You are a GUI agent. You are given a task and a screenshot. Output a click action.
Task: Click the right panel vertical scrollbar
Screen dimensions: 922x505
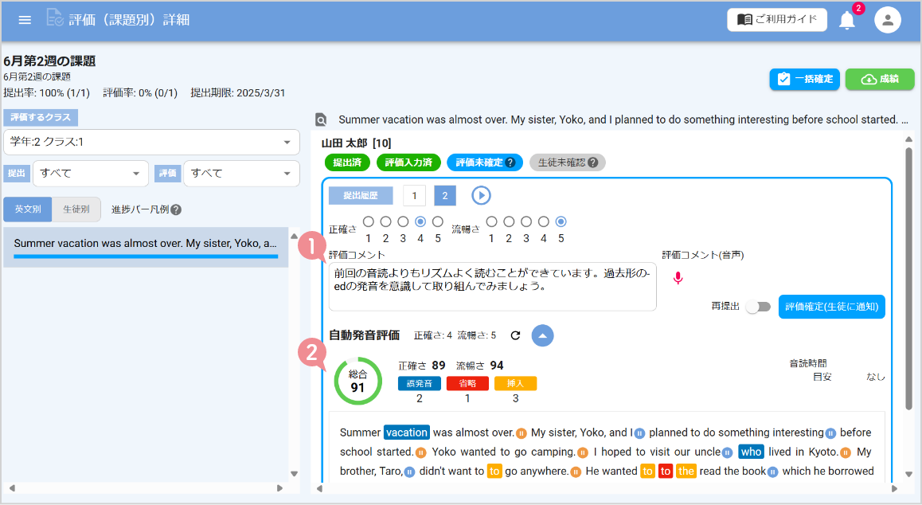coord(908,280)
